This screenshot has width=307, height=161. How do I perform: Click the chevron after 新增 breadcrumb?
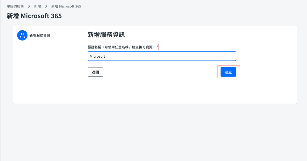click(46, 6)
